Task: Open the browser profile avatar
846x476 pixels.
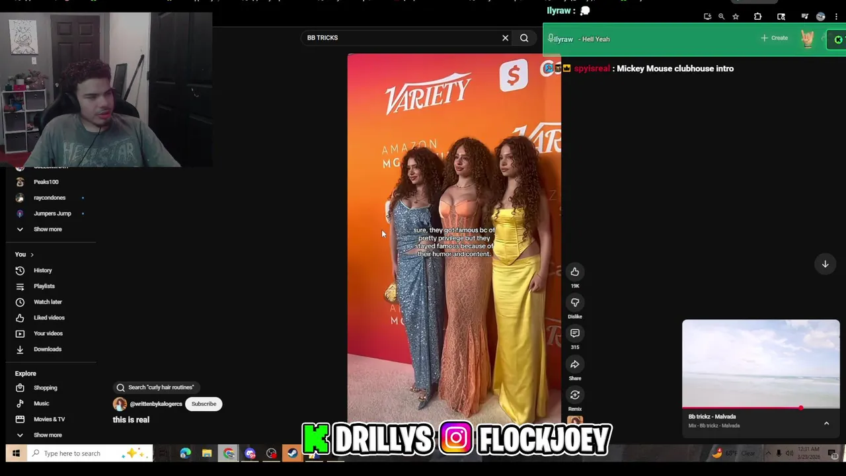Action: (820, 17)
